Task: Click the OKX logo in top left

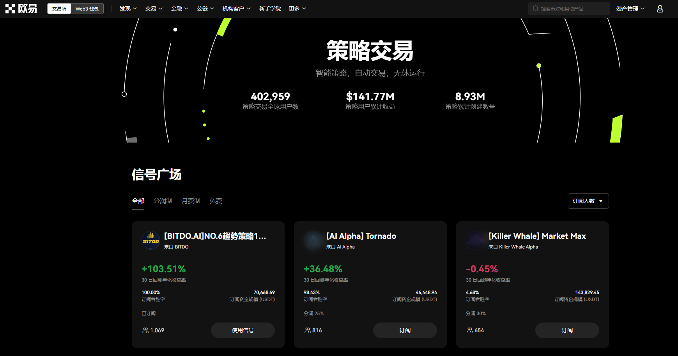Action: [x=21, y=8]
